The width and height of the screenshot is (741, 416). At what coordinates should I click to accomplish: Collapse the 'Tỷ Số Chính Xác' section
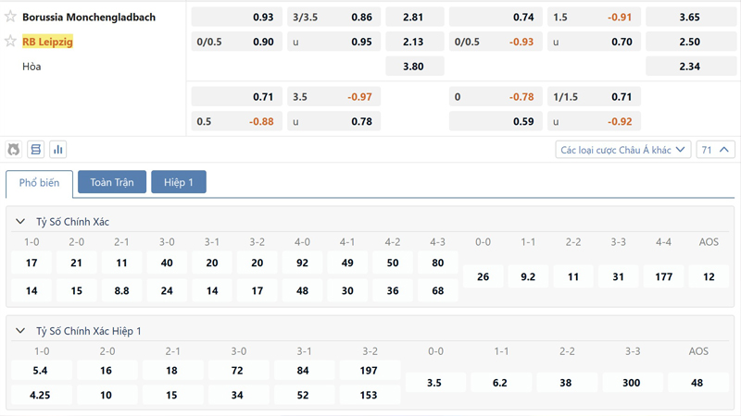(20, 222)
